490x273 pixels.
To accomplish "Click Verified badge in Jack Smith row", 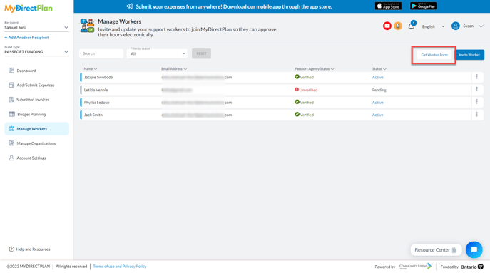I will tap(304, 115).
